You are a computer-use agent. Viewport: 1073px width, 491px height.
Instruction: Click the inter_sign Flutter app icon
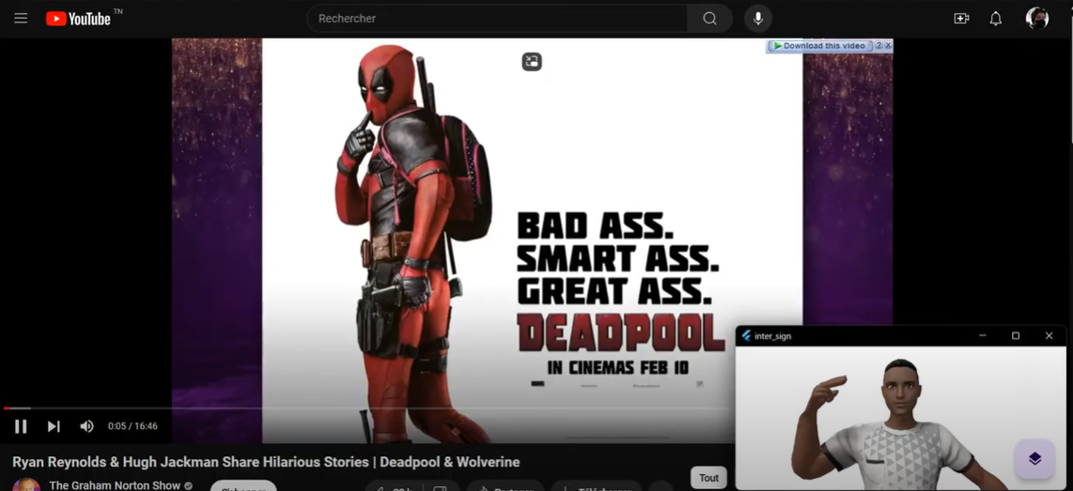(747, 336)
